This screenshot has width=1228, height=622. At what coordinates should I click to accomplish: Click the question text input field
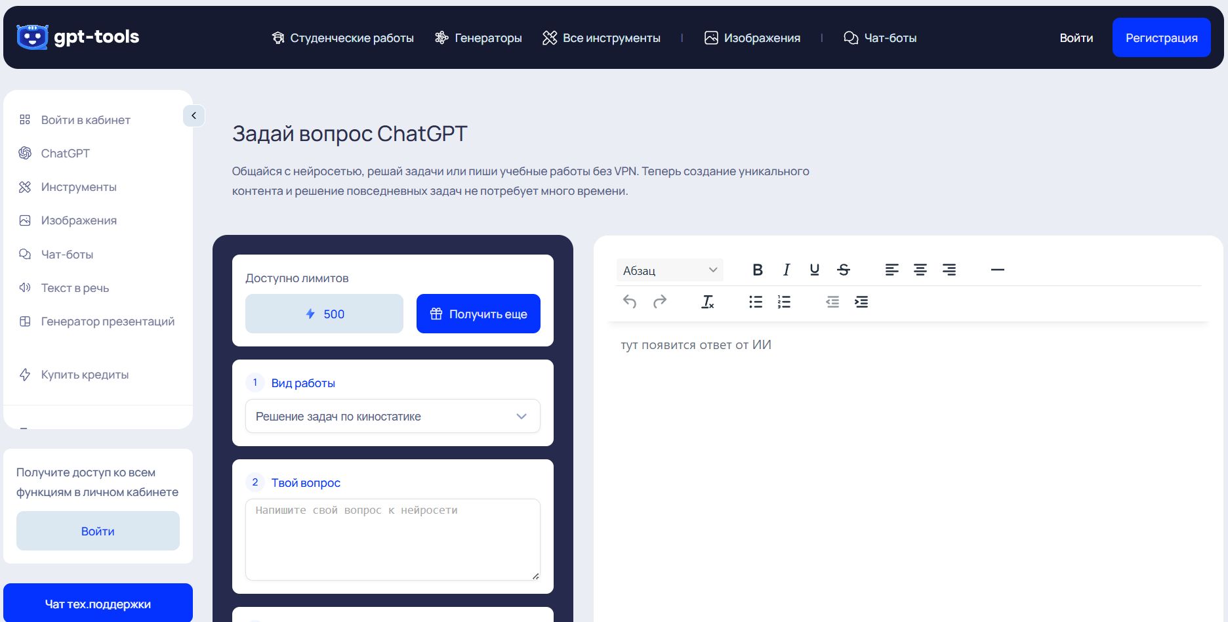[392, 538]
